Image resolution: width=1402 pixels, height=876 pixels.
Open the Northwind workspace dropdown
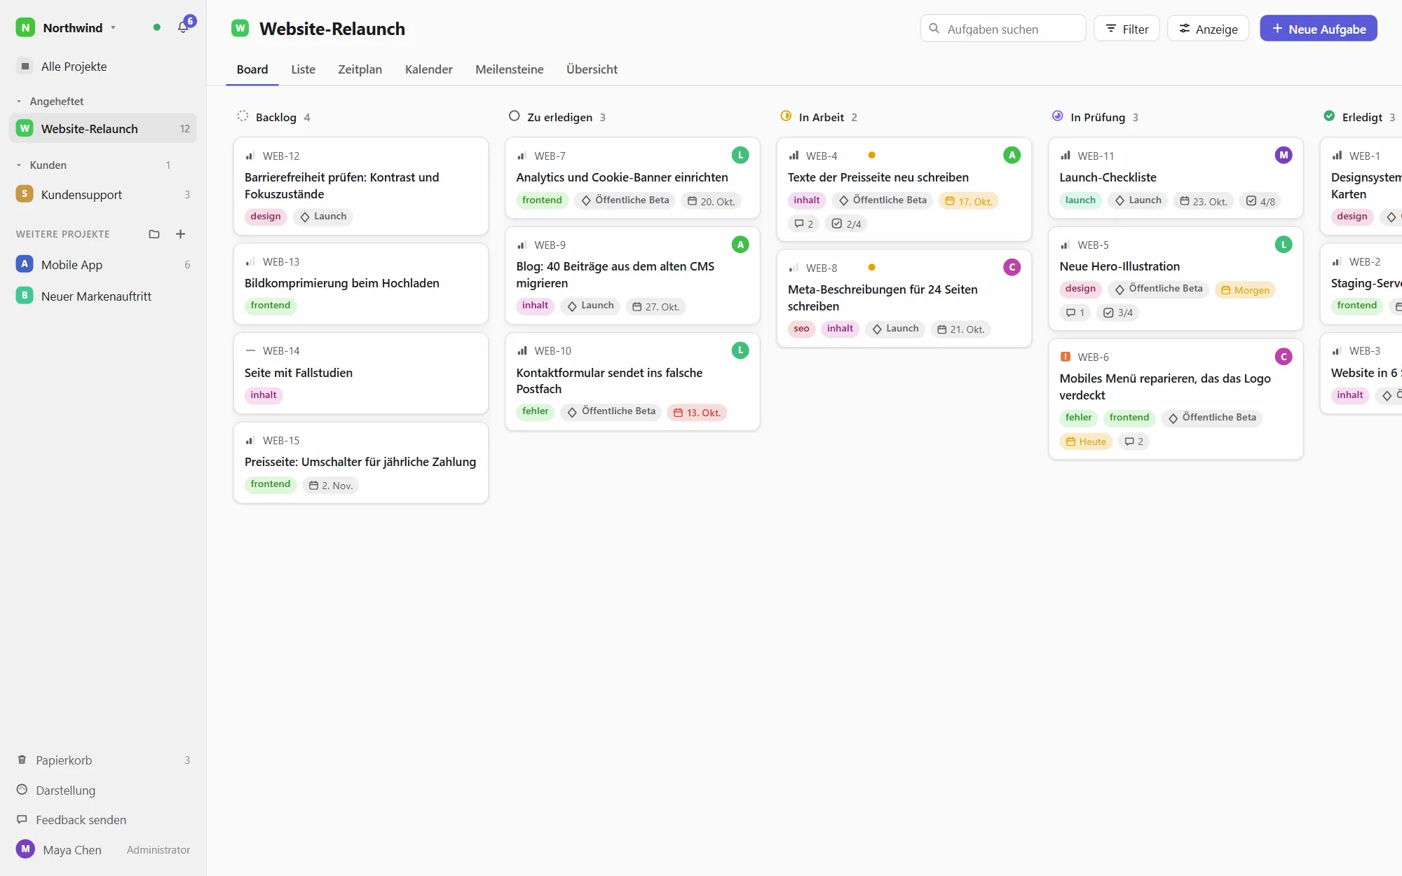tap(66, 27)
